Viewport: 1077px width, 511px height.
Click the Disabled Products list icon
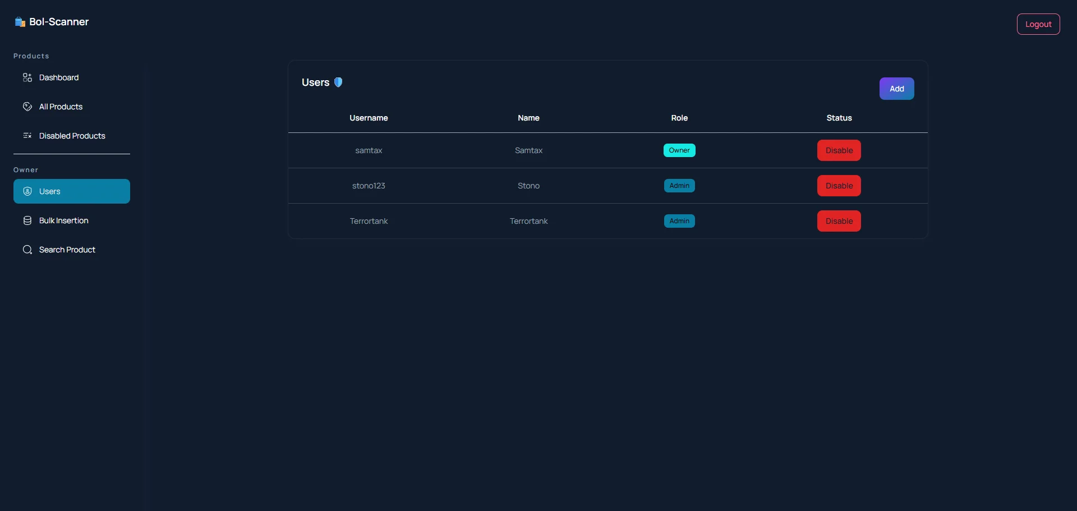click(27, 136)
